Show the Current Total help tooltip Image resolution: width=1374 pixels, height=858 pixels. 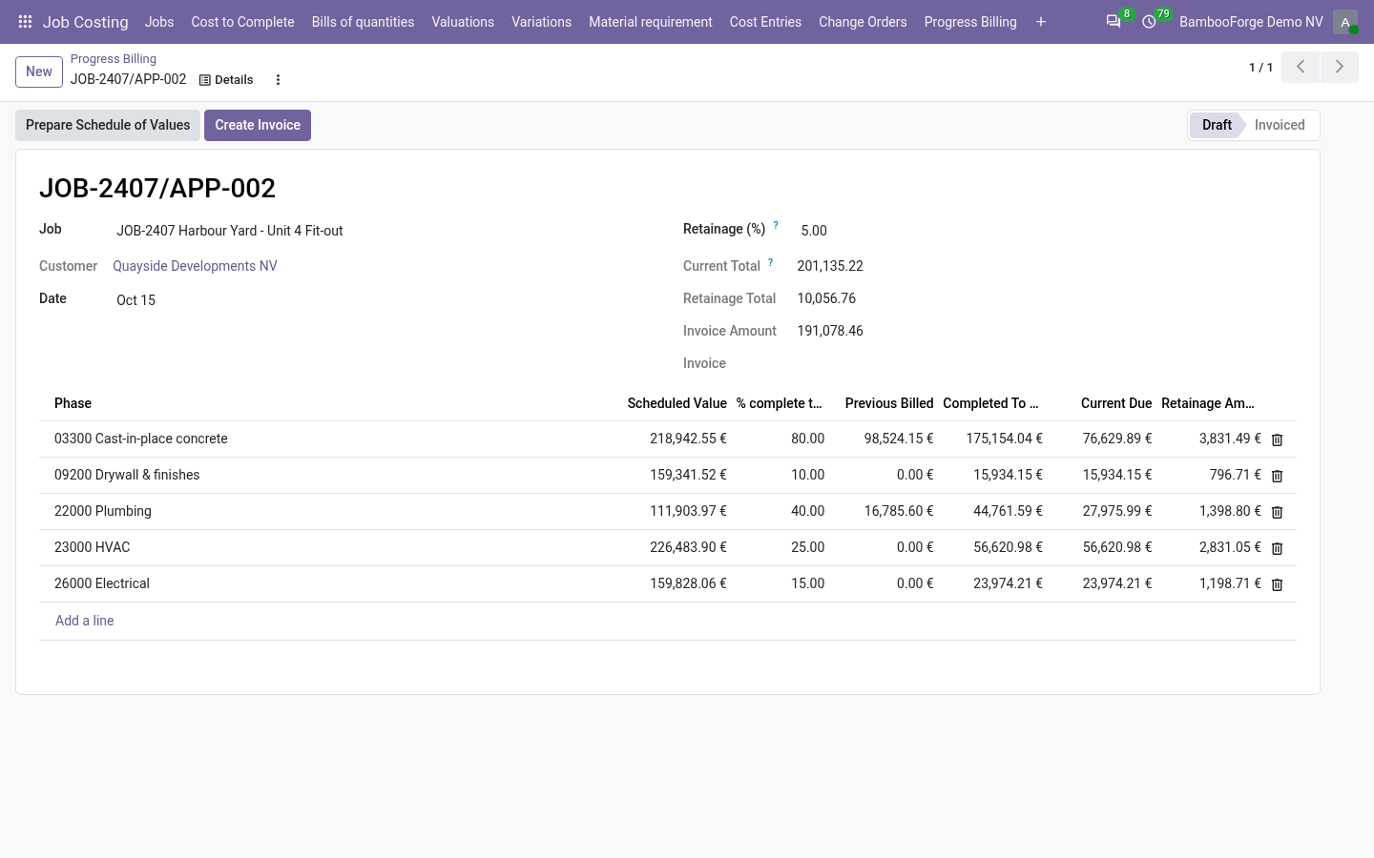coord(770,262)
